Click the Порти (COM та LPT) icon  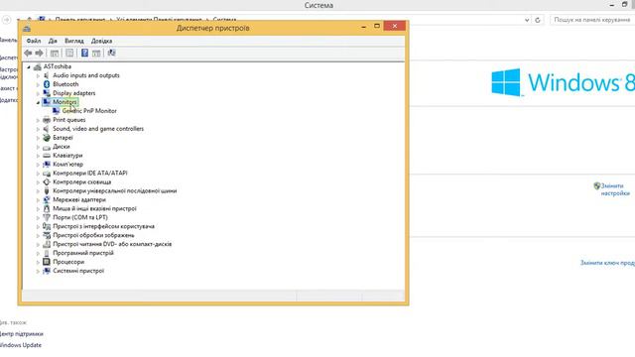coord(47,218)
